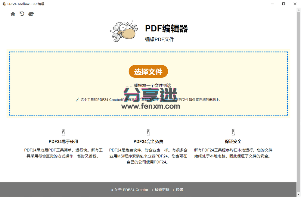Minimize the PDF24 Toolbox window

point(272,4)
